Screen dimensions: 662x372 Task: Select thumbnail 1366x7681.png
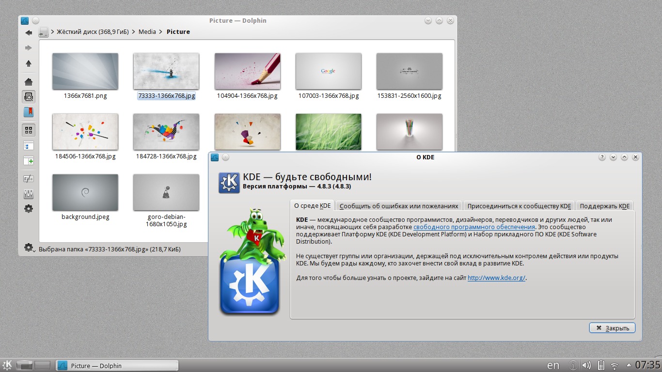coord(85,72)
